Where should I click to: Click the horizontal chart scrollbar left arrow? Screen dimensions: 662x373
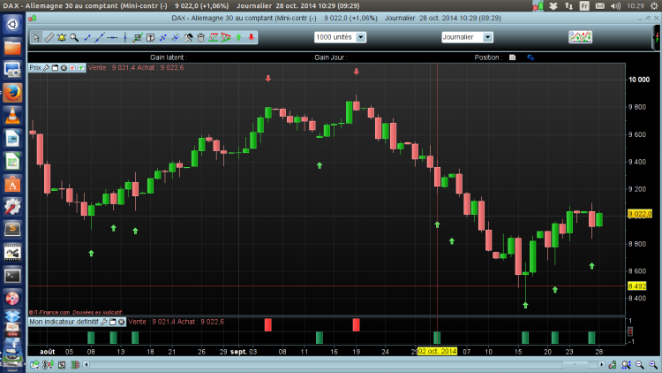click(87, 364)
